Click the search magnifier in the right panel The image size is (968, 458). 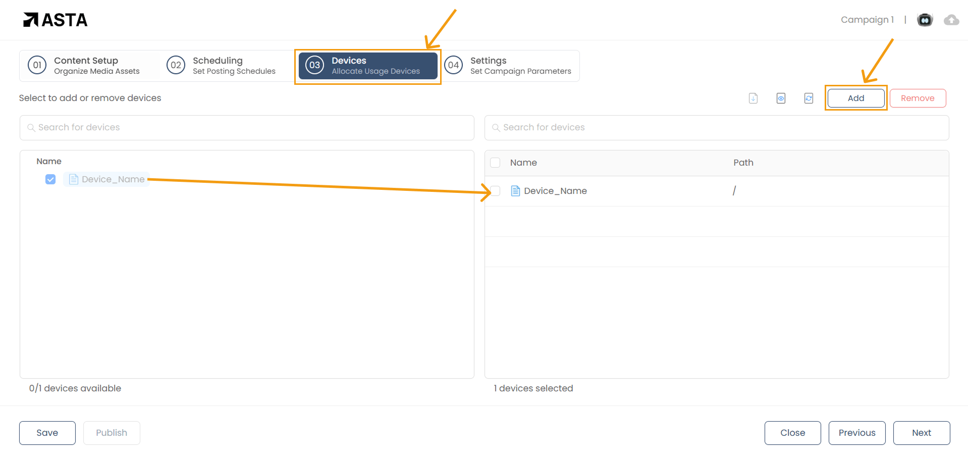496,128
